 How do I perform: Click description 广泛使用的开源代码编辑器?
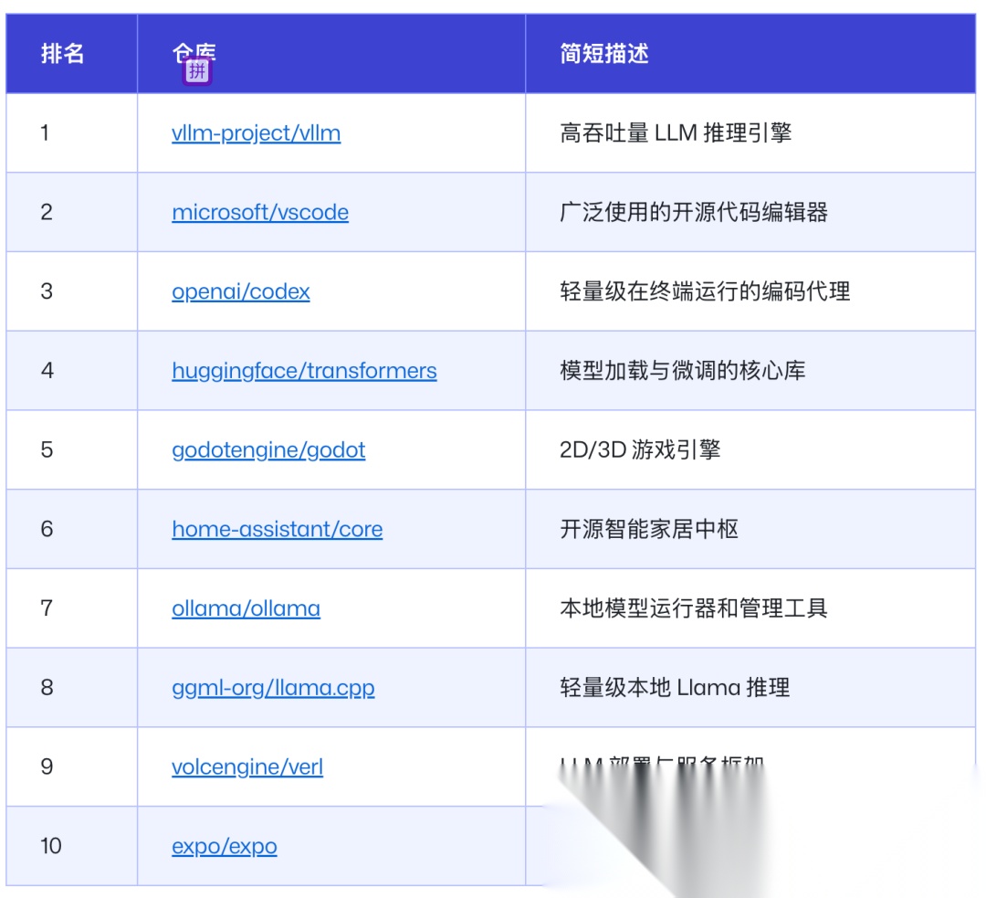coord(694,212)
